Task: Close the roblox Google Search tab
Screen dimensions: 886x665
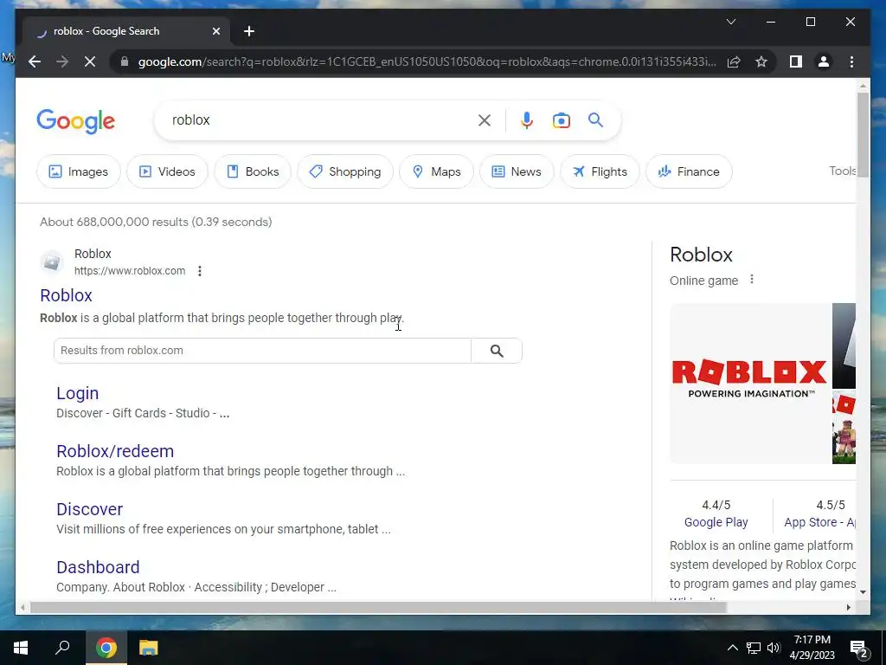Action: pyautogui.click(x=215, y=31)
